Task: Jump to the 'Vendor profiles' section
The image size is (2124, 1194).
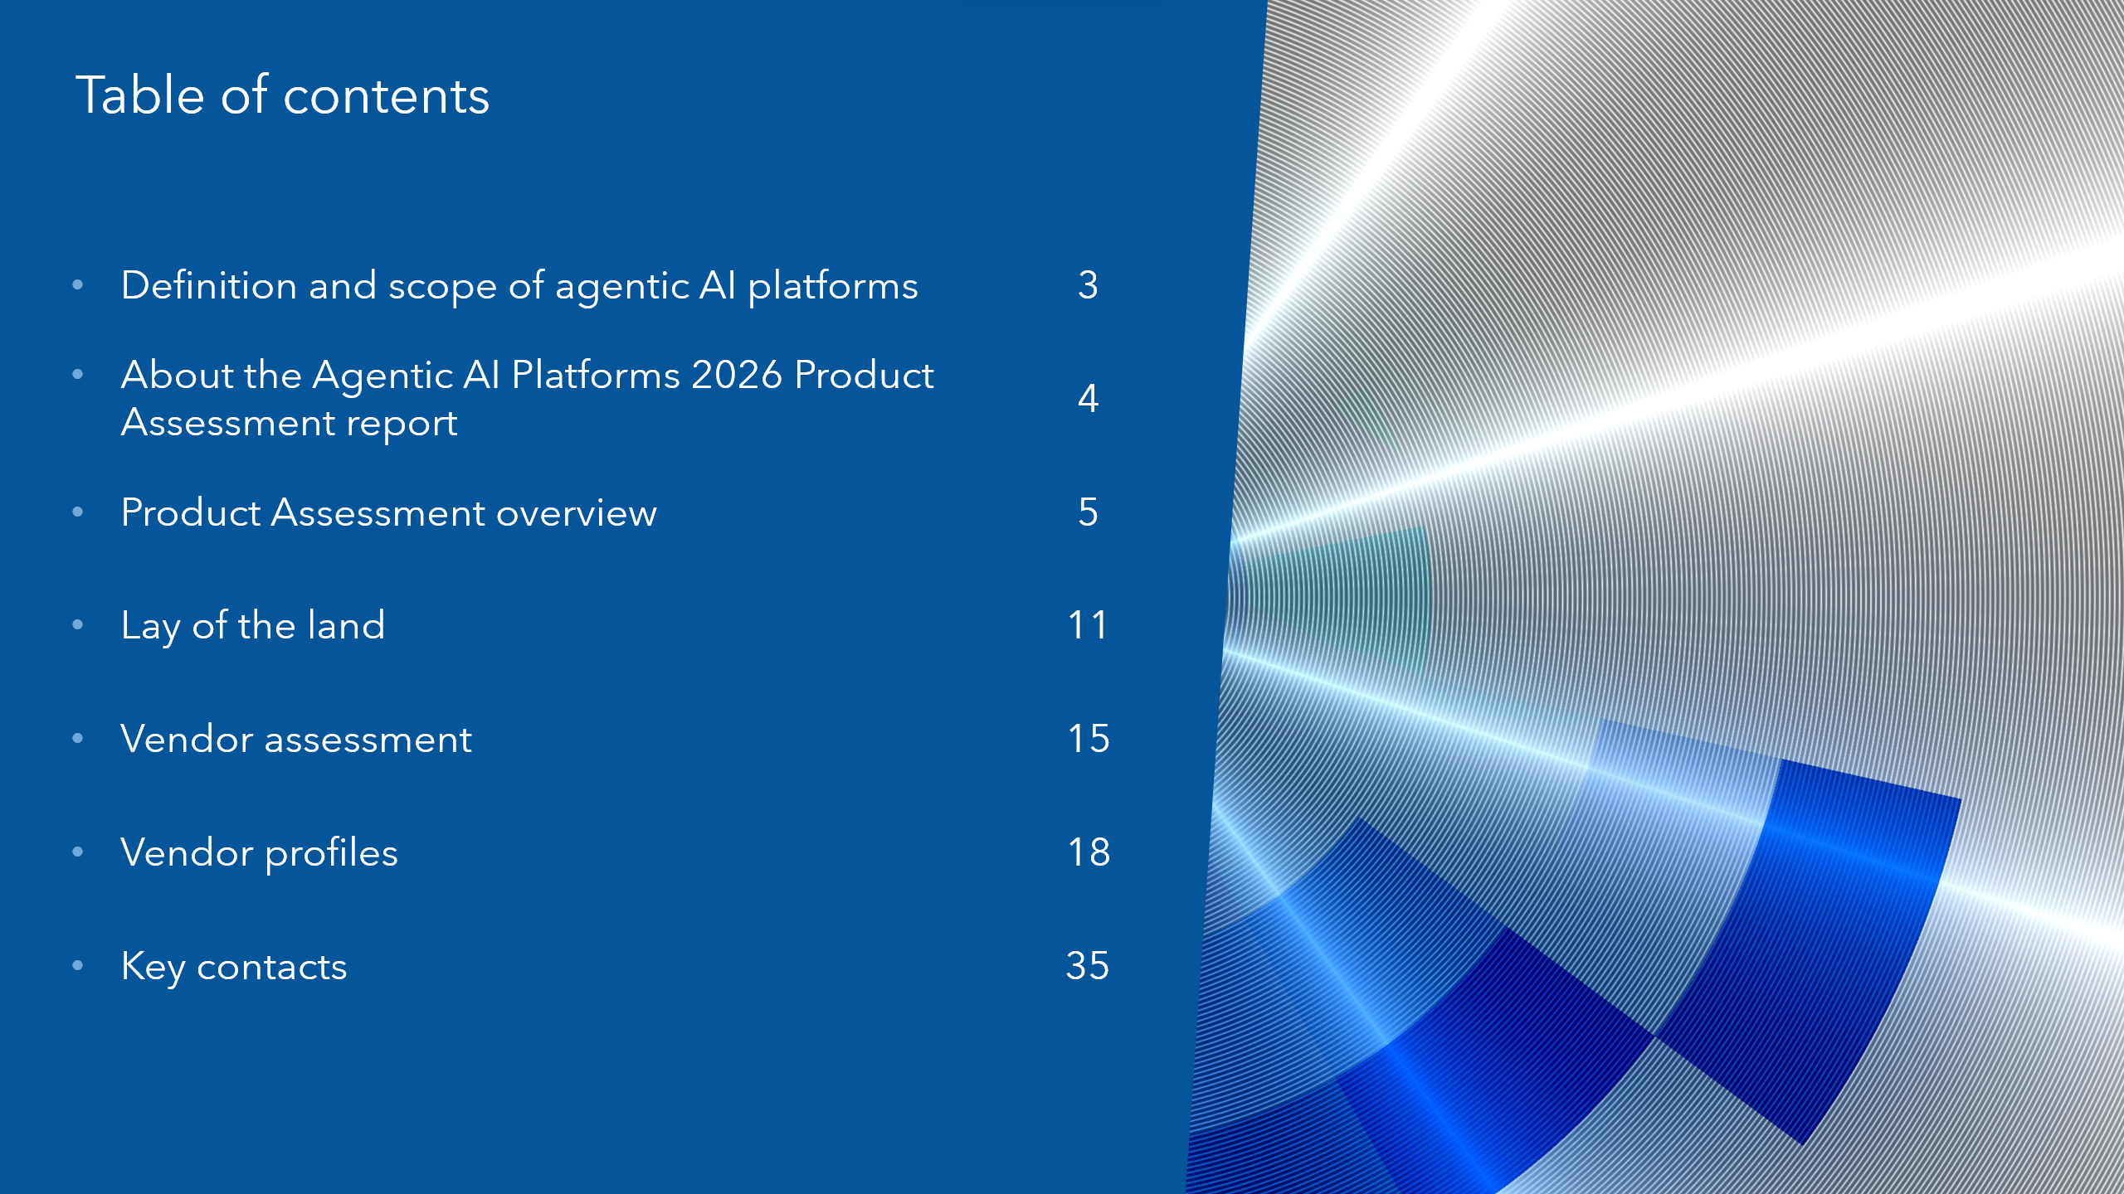Action: 259,852
